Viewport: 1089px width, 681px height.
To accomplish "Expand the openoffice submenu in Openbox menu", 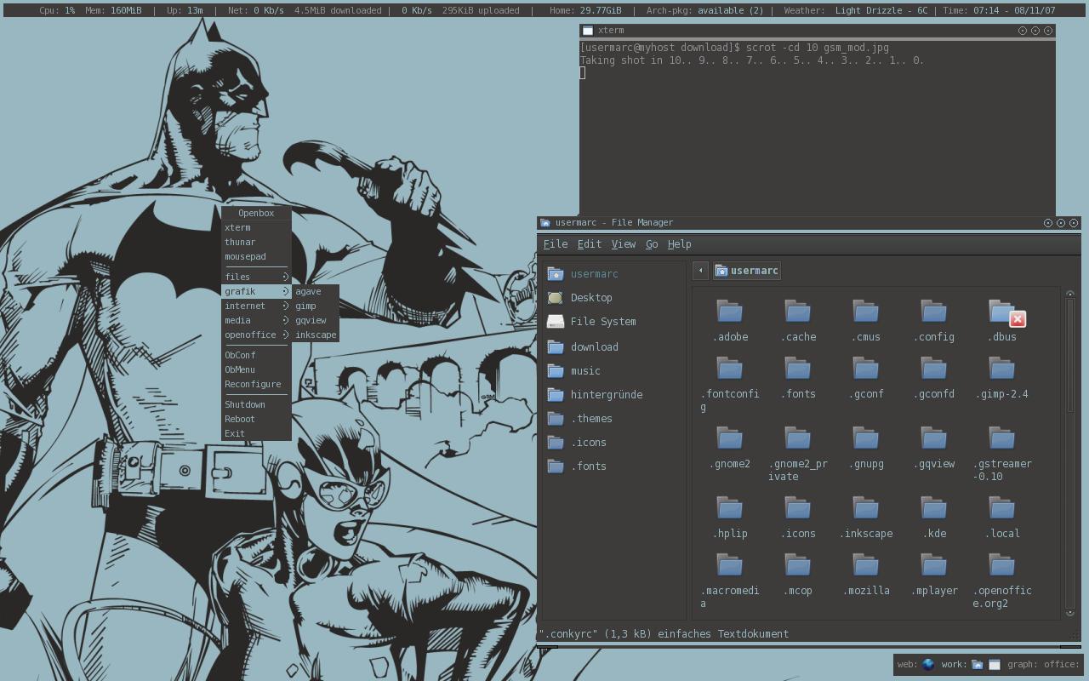I will [x=256, y=335].
